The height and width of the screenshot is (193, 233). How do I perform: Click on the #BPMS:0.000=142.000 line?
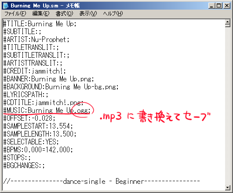pos(38,150)
